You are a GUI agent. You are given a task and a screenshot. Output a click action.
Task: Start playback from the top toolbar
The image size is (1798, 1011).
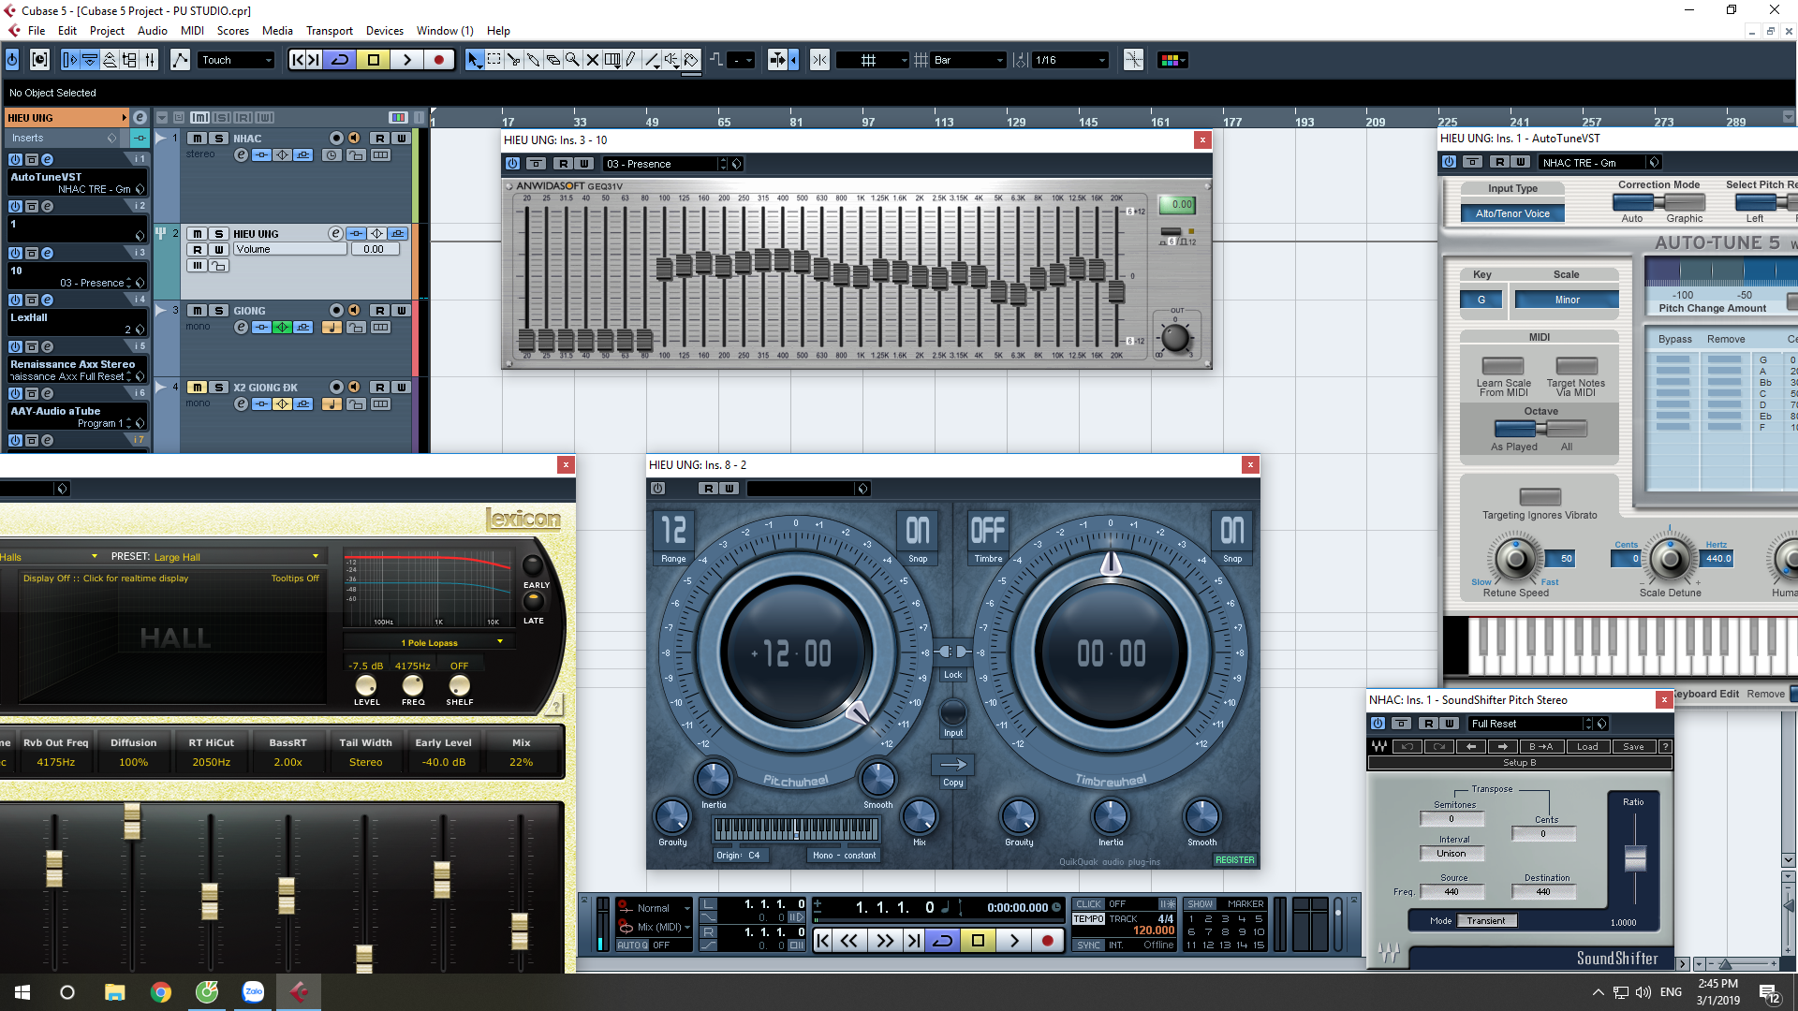point(406,60)
